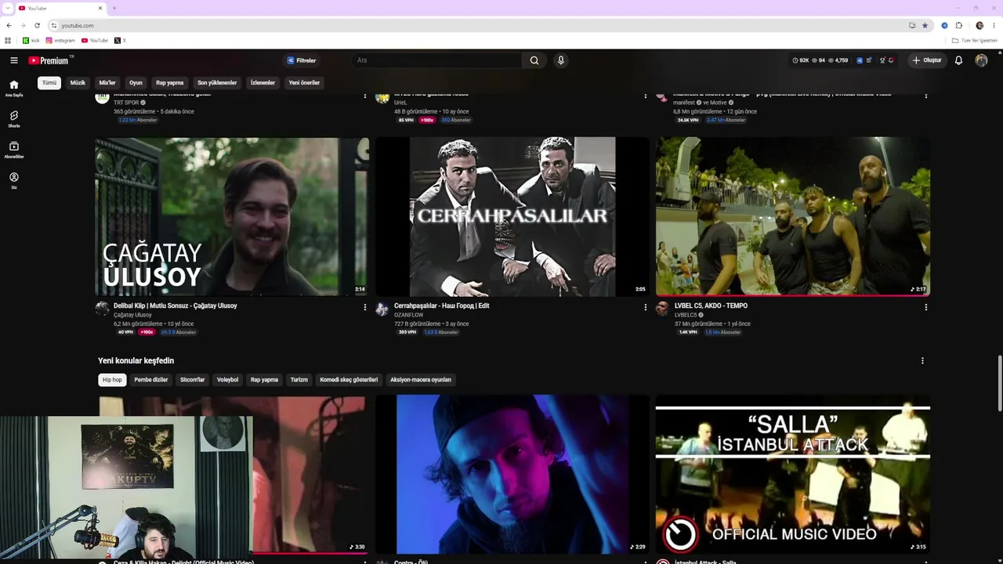Open Chrome extensions puzzle icon

[x=958, y=25]
